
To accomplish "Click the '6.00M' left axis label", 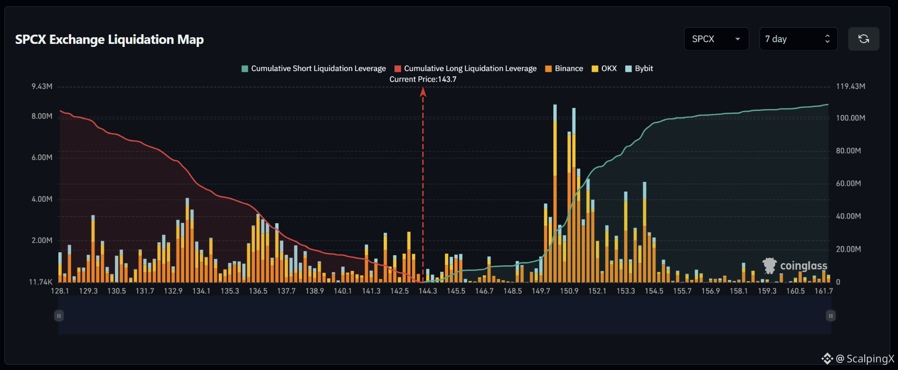I will (42, 157).
